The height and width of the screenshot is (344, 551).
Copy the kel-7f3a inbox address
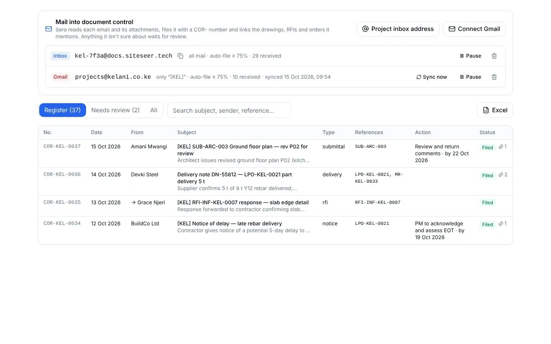click(180, 56)
